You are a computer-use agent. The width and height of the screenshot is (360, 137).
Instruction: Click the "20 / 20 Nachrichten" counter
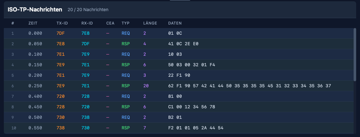click(88, 10)
